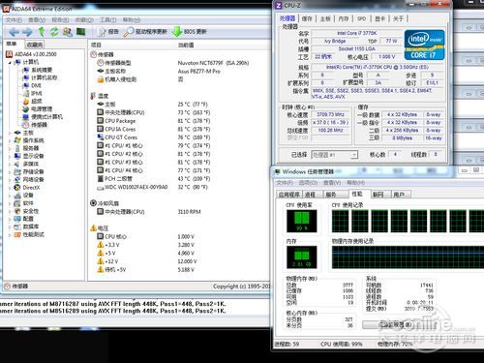The height and width of the screenshot is (363, 484).
Task: Switch to the 菜单 menu tab in AIDA64
Action: [x=12, y=44]
